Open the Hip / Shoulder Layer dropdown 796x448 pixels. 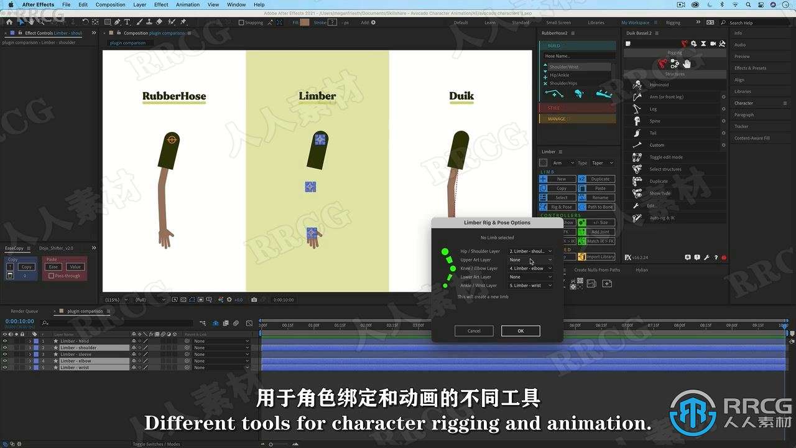(x=530, y=251)
